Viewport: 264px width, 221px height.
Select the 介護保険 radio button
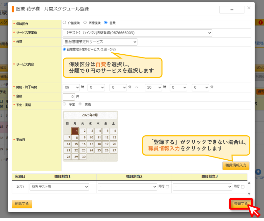pyautogui.click(x=64, y=23)
